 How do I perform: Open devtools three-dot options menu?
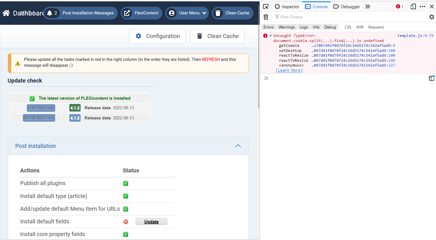coord(422,6)
